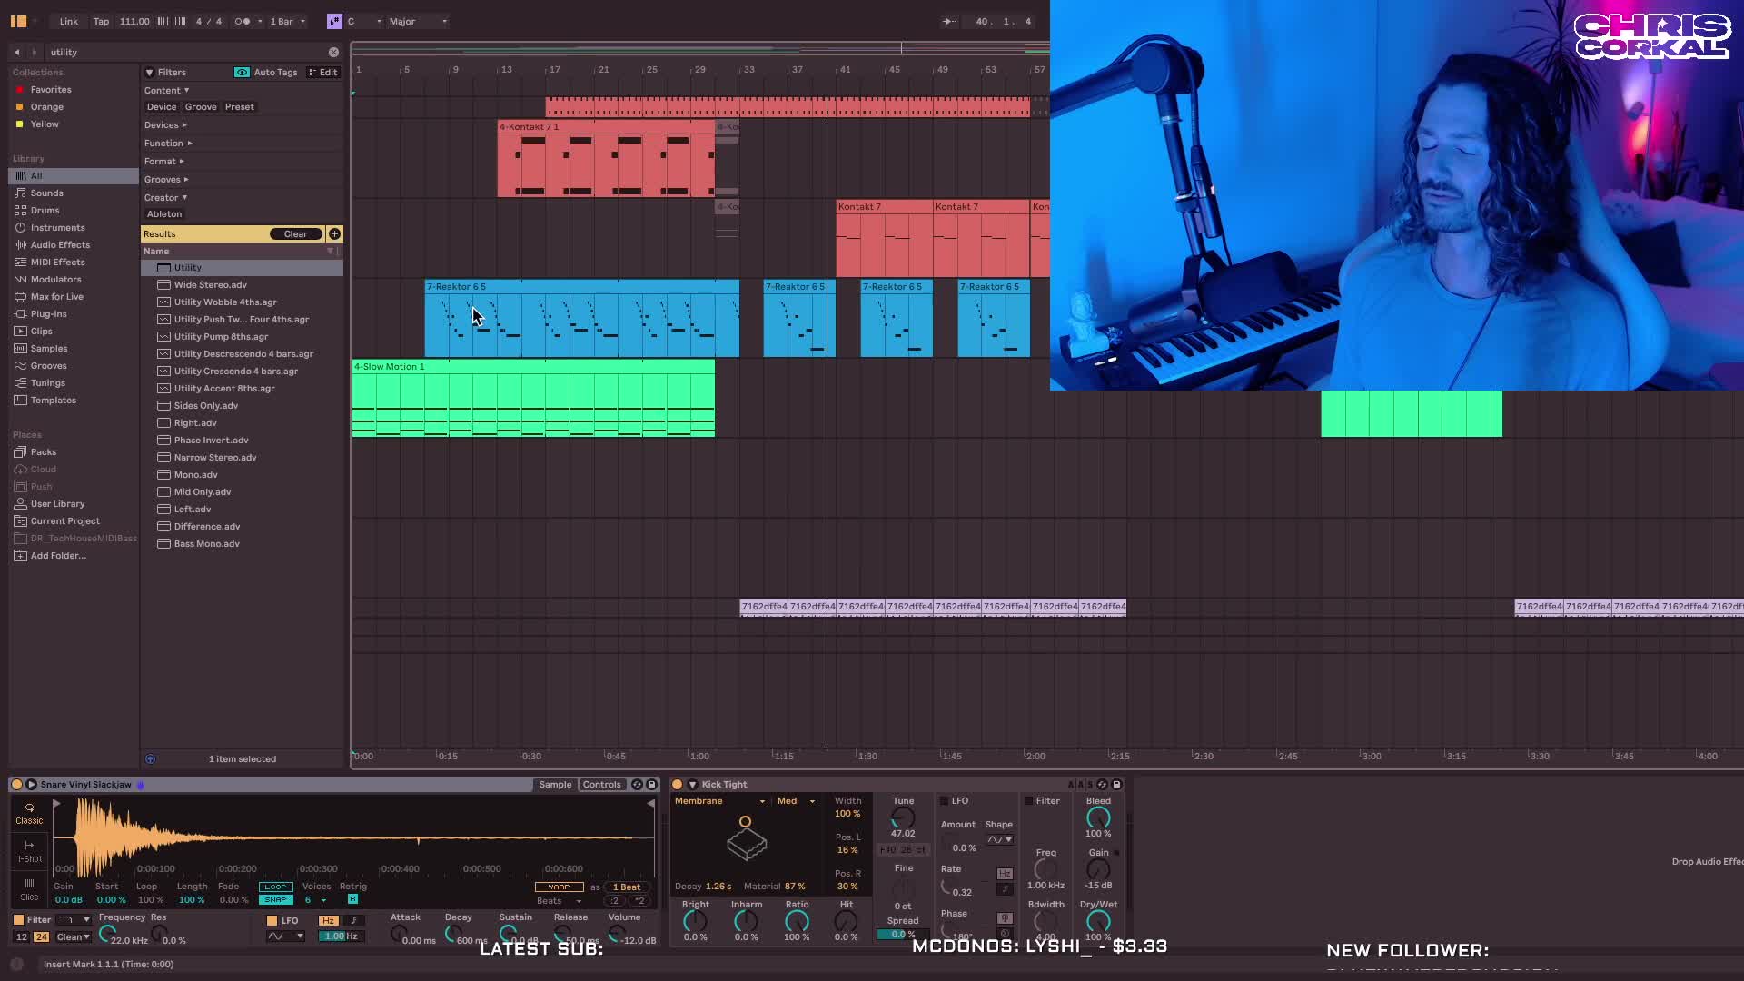
Task: Click hot-swap icon on Kick Tight device
Action: pos(1102,784)
